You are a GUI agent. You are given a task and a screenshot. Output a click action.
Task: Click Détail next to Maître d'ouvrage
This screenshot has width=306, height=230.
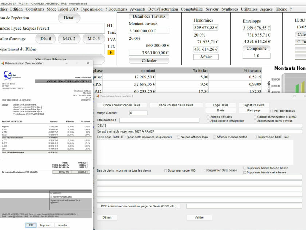point(46,39)
